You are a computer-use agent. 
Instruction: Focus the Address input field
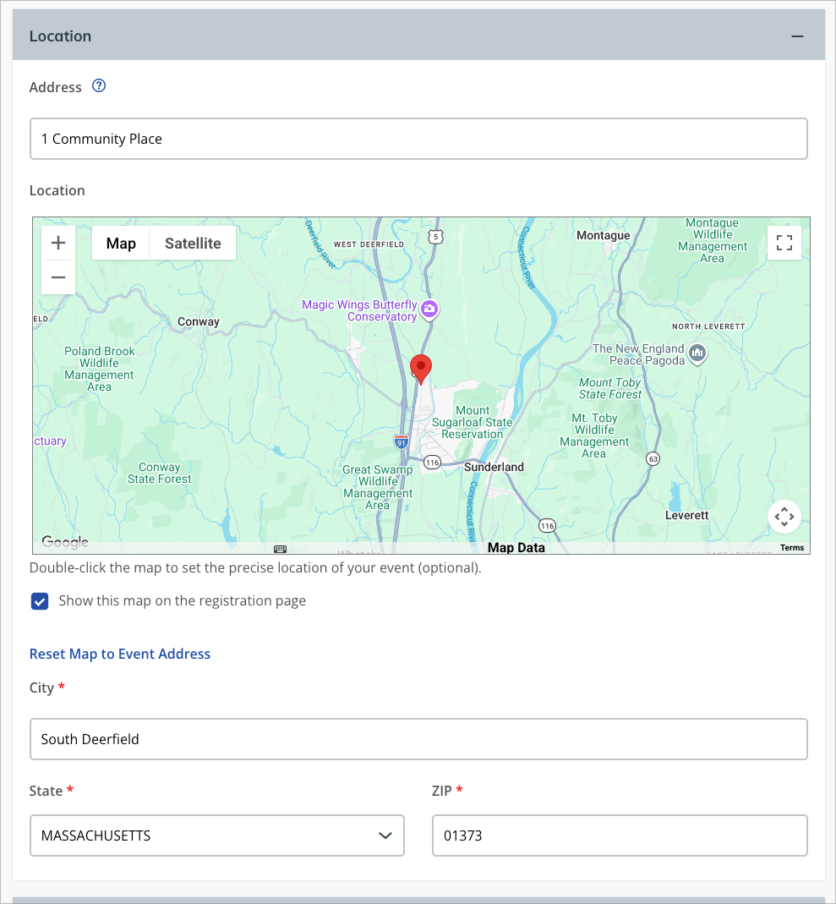tap(419, 139)
